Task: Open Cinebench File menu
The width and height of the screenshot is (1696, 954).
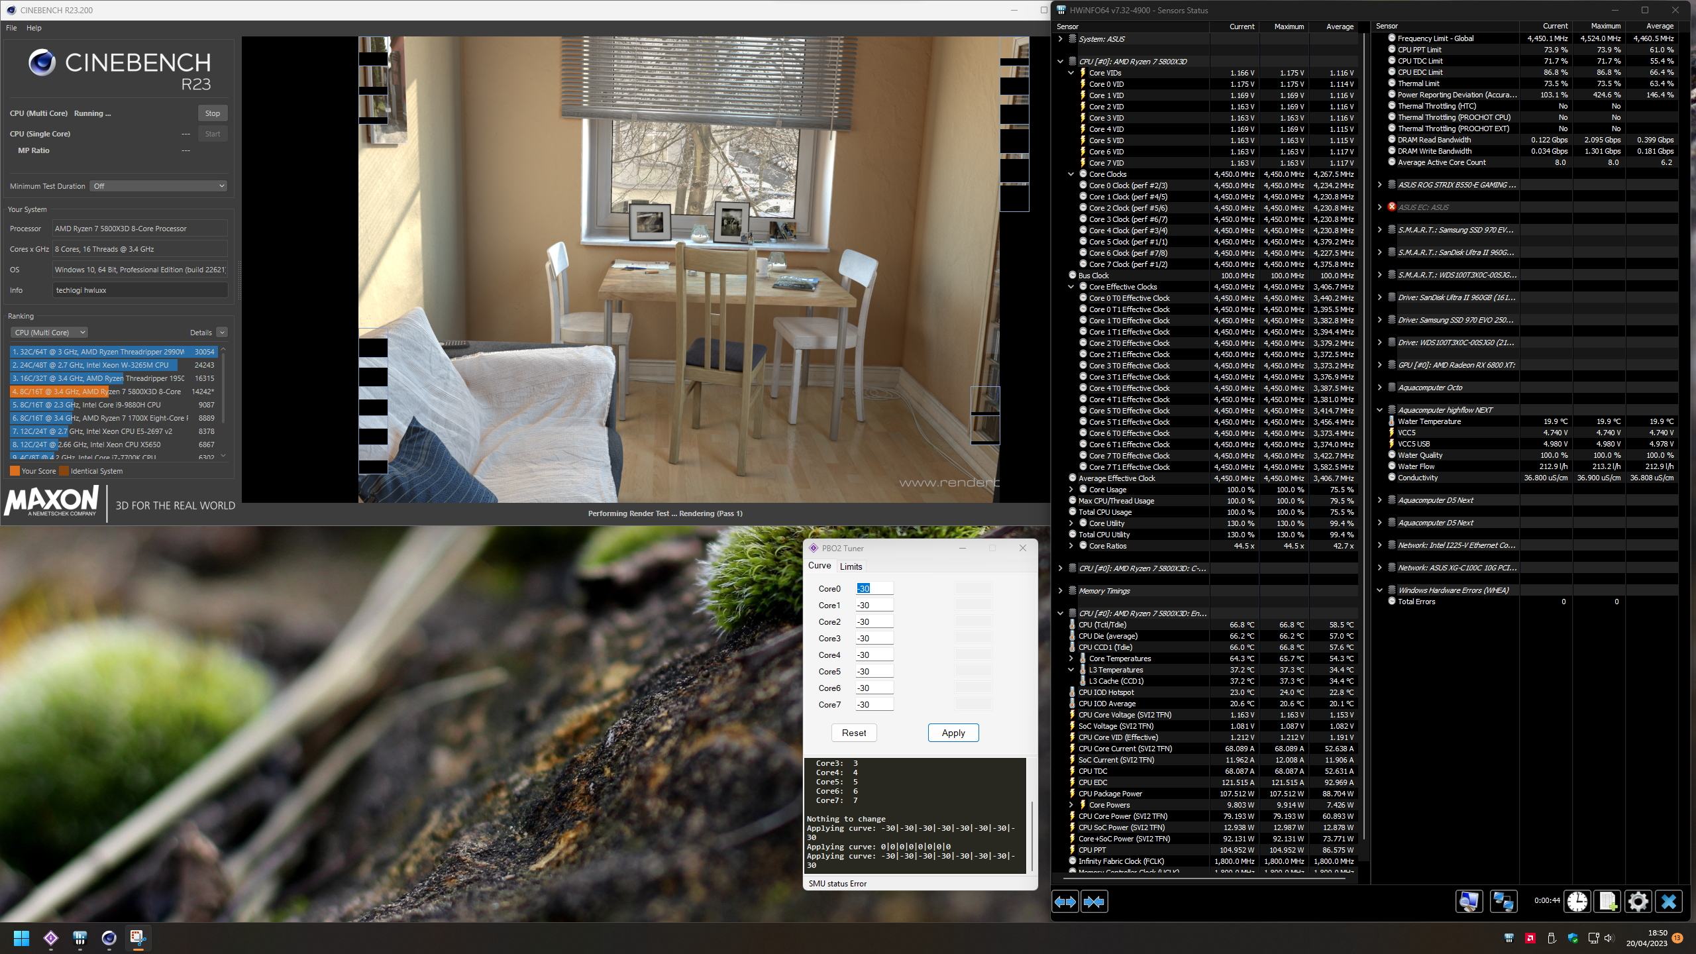Action: [11, 28]
